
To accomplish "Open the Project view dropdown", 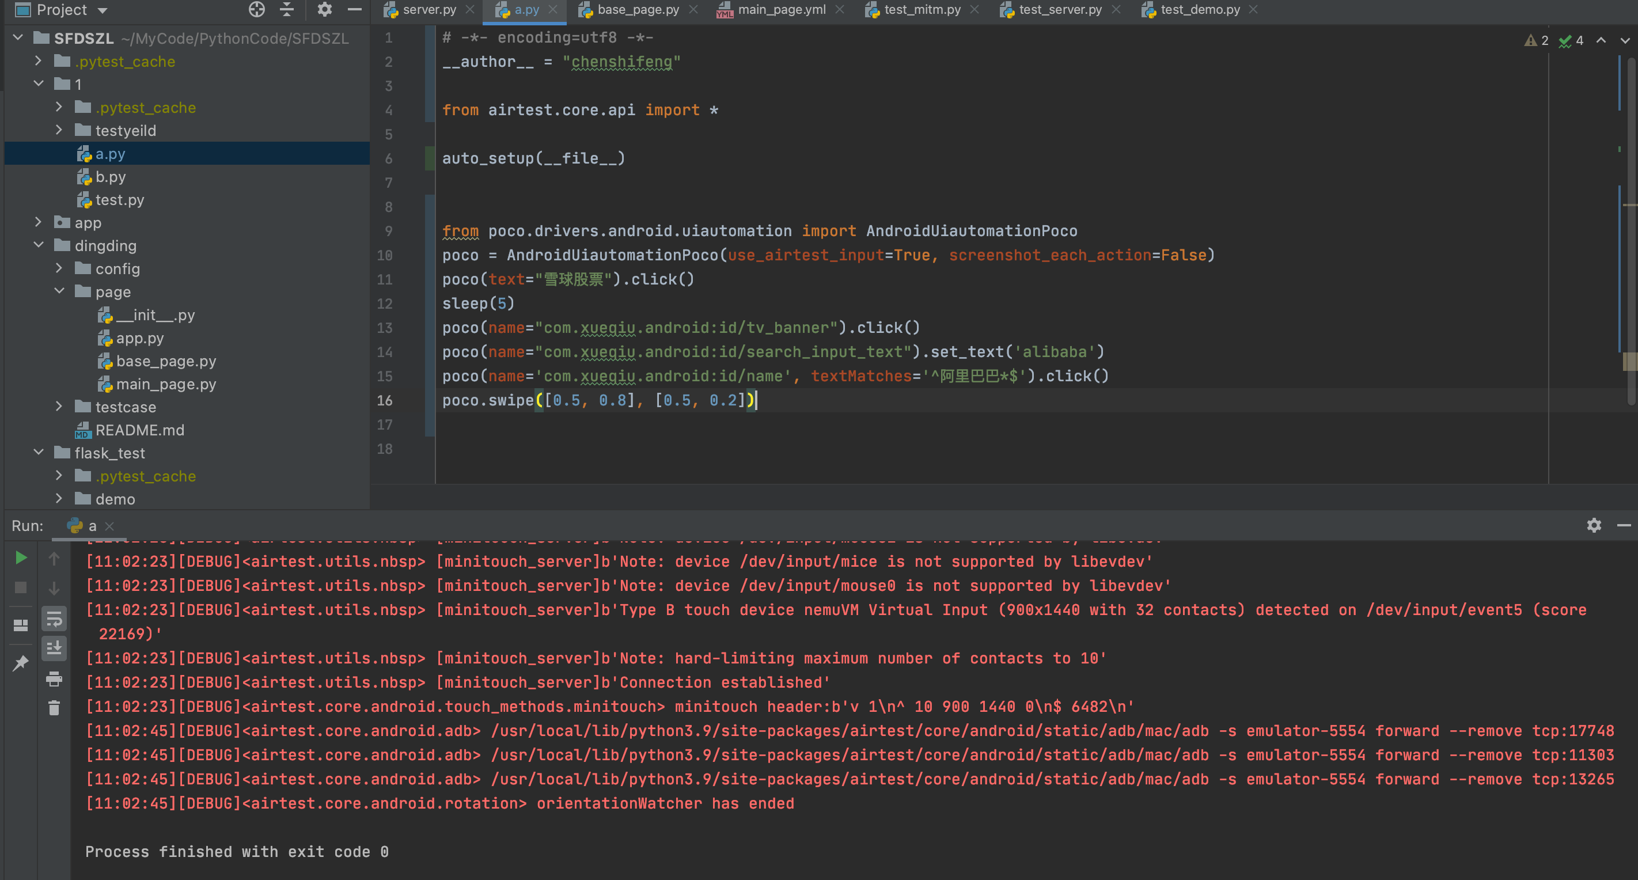I will [103, 10].
